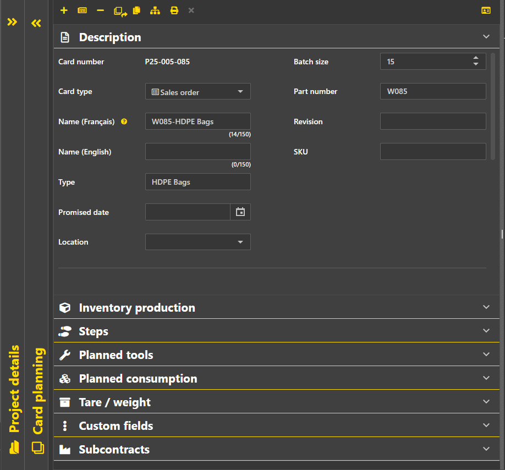Click the ID card icon at top right
Viewport: 505px width, 470px height.
tap(486, 10)
